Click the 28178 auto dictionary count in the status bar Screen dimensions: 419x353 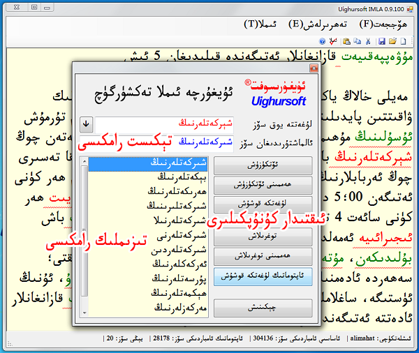[x=198, y=338]
